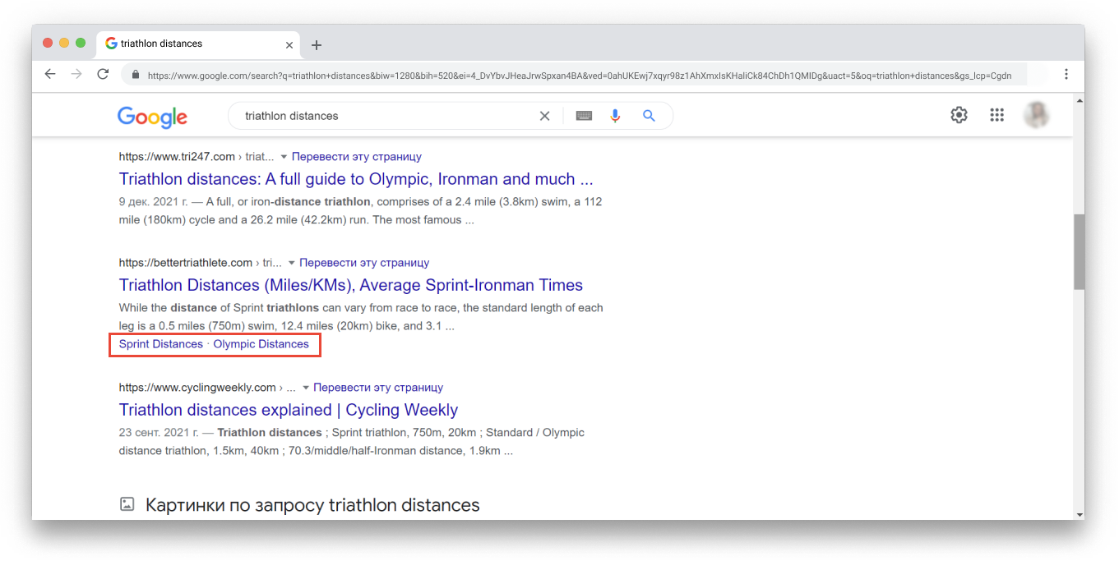Open Google settings gear
Image resolution: width=1119 pixels, height=570 pixels.
(959, 115)
